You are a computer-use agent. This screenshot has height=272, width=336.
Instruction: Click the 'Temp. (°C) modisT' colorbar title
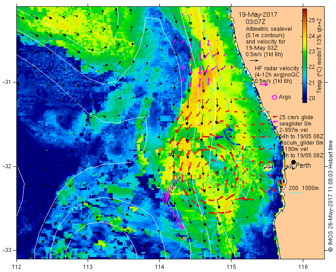319,56
